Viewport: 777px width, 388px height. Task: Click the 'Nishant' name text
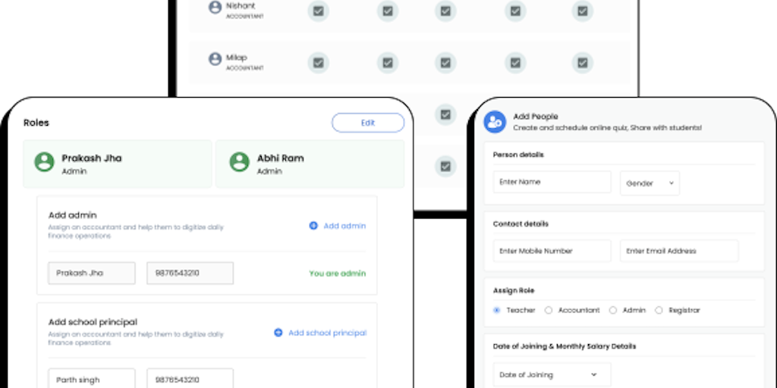(x=241, y=6)
